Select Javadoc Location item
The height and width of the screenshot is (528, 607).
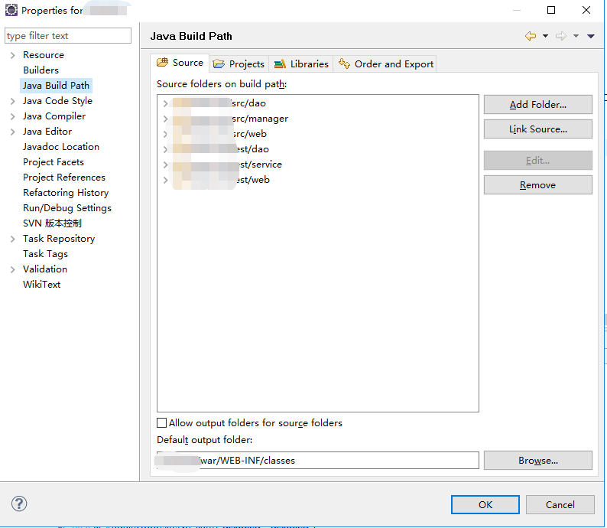coord(61,147)
